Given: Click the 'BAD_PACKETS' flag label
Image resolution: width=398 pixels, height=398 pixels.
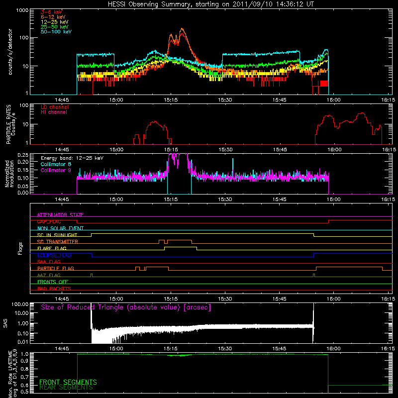Looking at the screenshot, I should tap(54, 289).
